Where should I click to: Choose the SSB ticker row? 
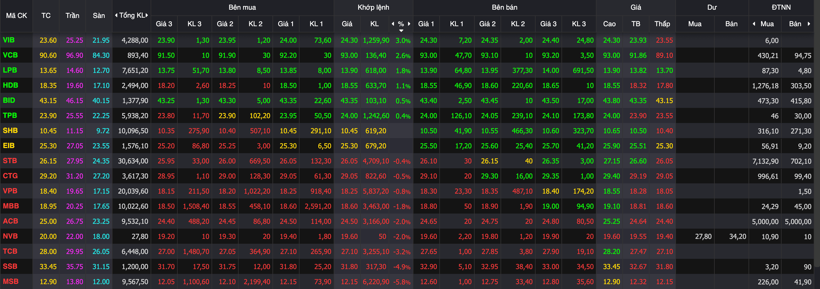coord(10,267)
